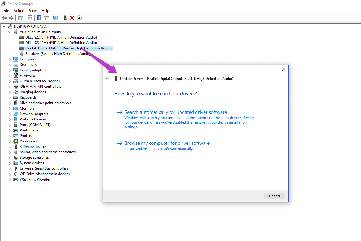Open the View menu
This screenshot has width=361, height=241.
pos(33,11)
